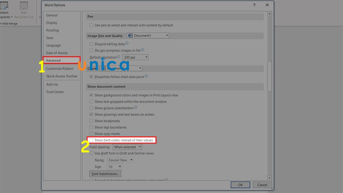Screen dimensions: 343x193
Task: Click scrollbar down arrow in options pane
Action: tap(270, 178)
